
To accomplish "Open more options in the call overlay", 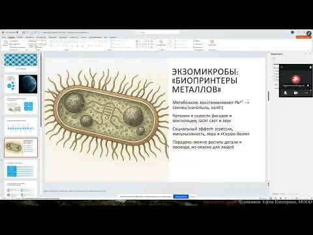I will [306, 93].
